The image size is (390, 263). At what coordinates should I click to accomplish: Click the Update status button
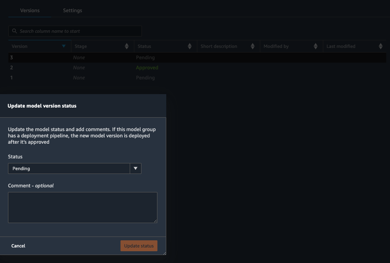click(139, 246)
